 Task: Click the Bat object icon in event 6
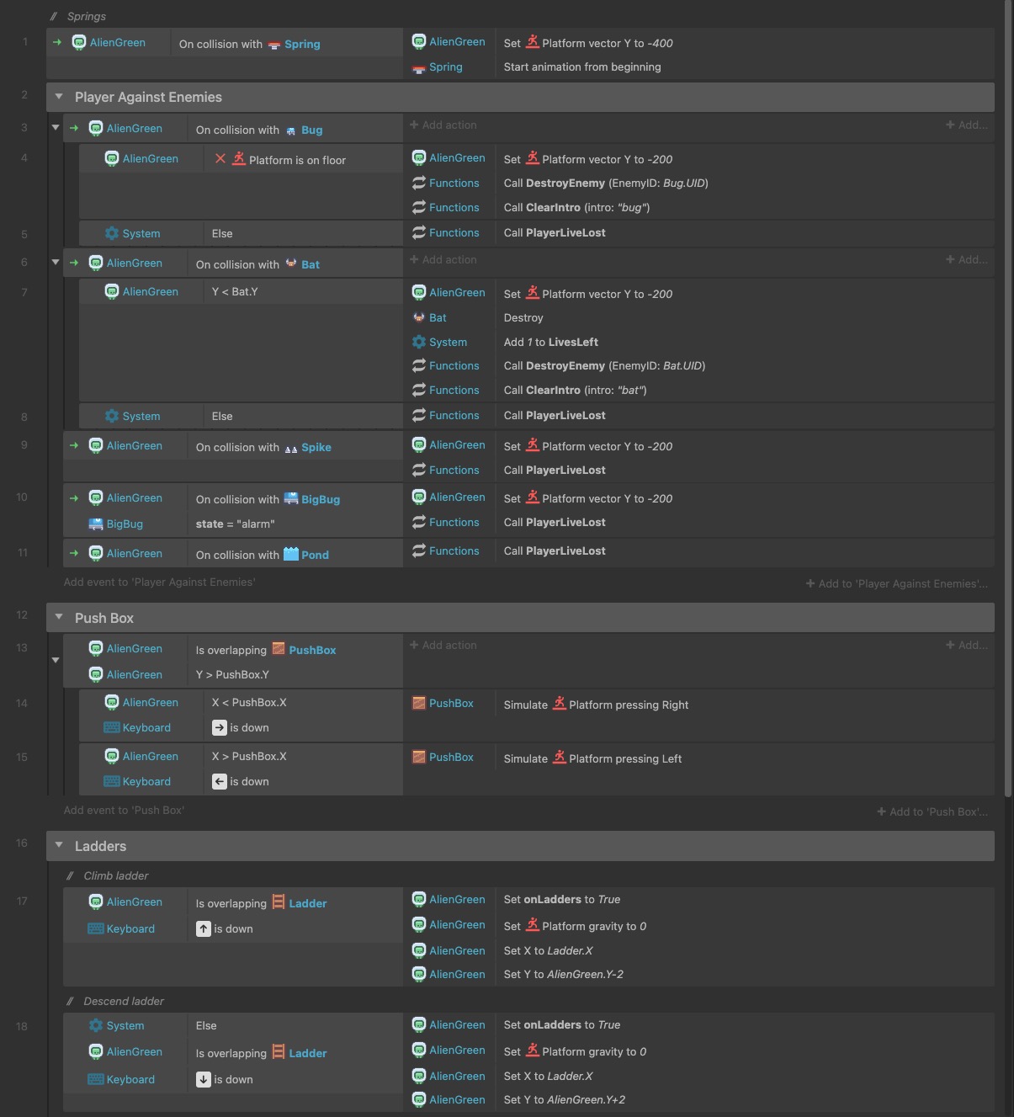290,264
